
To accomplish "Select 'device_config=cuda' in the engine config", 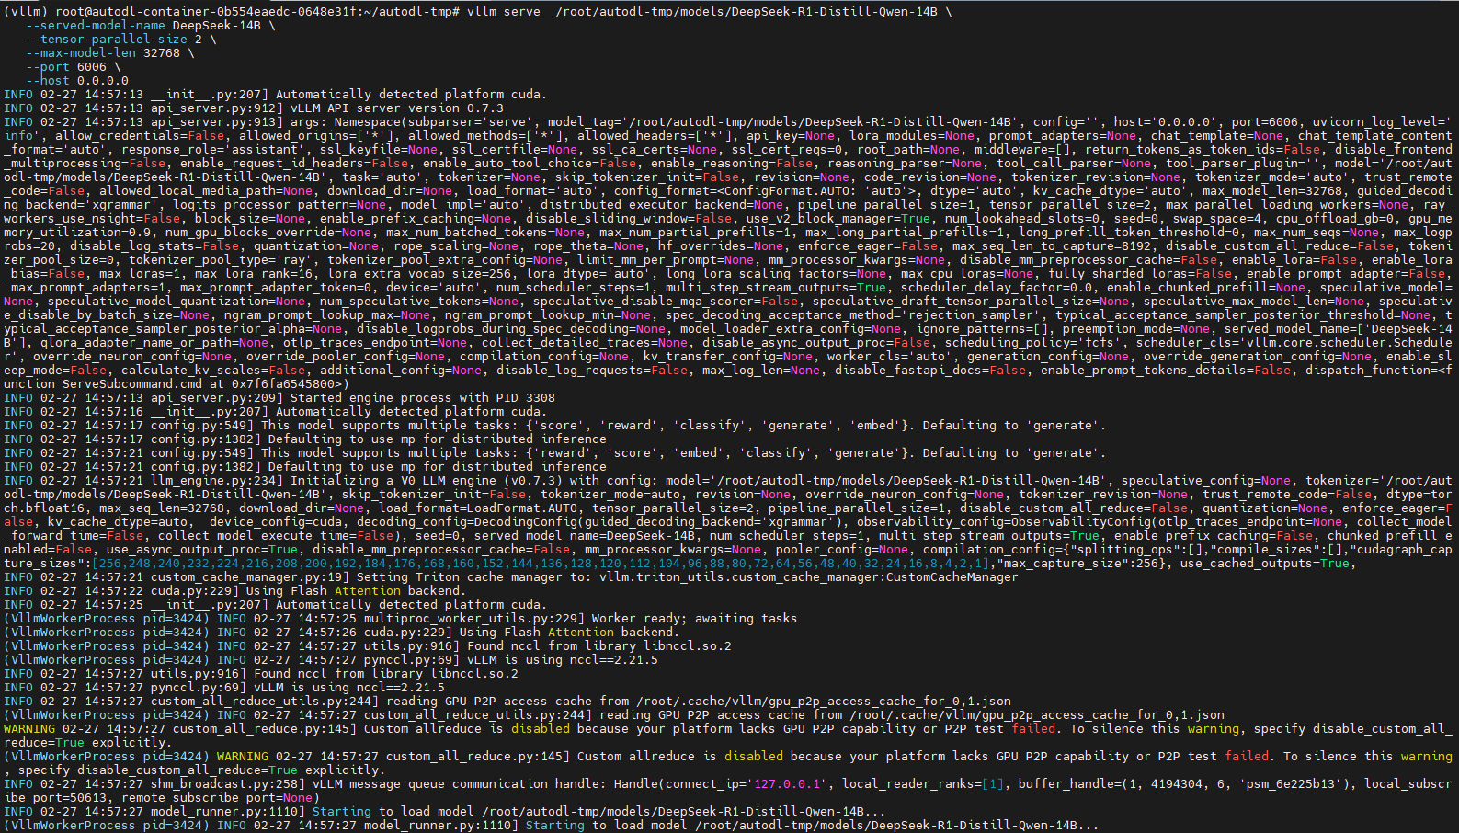I will [x=275, y=522].
